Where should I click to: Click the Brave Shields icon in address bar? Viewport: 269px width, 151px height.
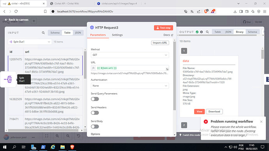[206, 11]
